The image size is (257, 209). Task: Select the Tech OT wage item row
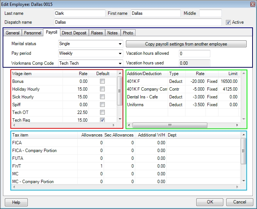(64, 112)
